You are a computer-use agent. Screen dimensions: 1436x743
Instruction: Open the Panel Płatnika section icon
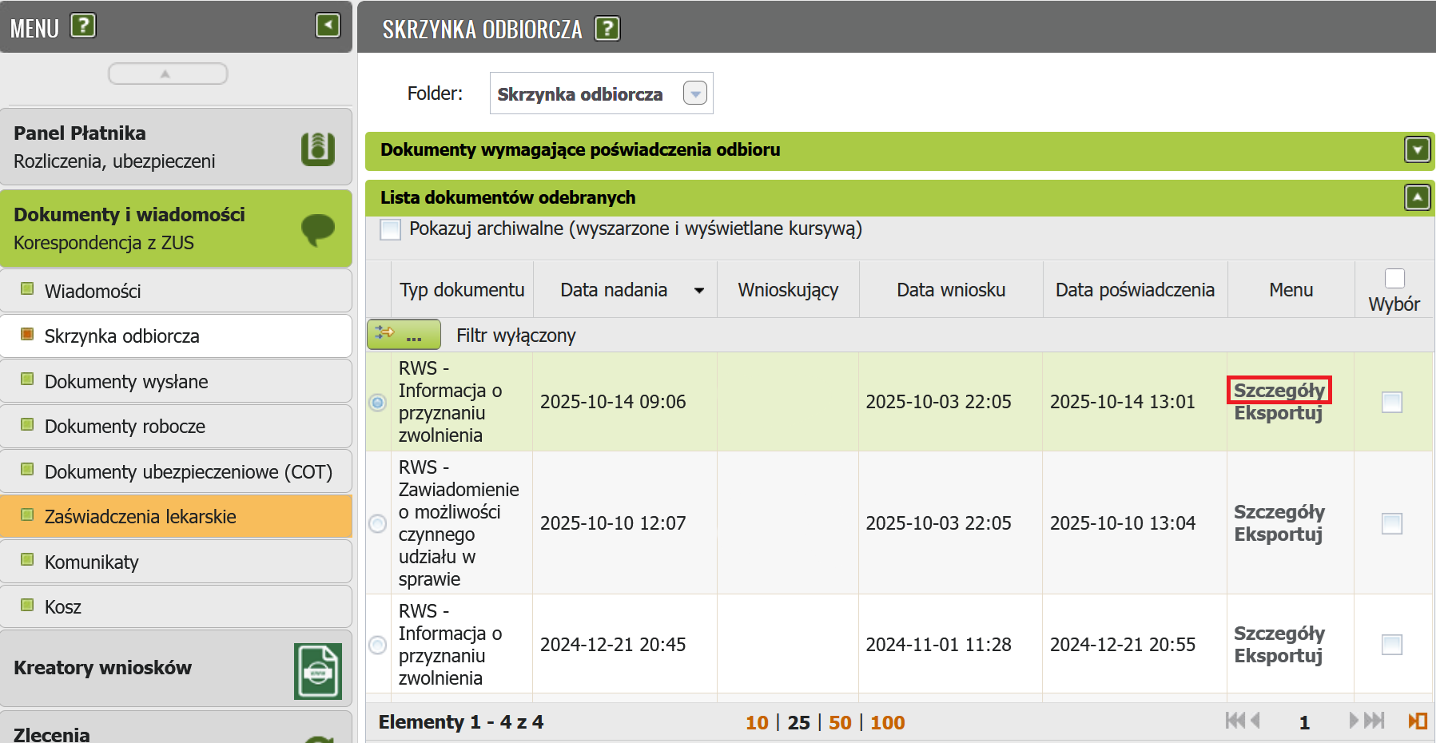click(x=317, y=149)
